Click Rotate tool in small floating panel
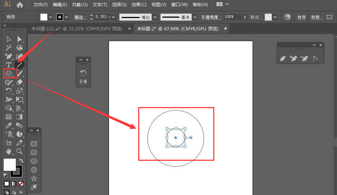The height and width of the screenshot is (195, 337). tap(83, 73)
